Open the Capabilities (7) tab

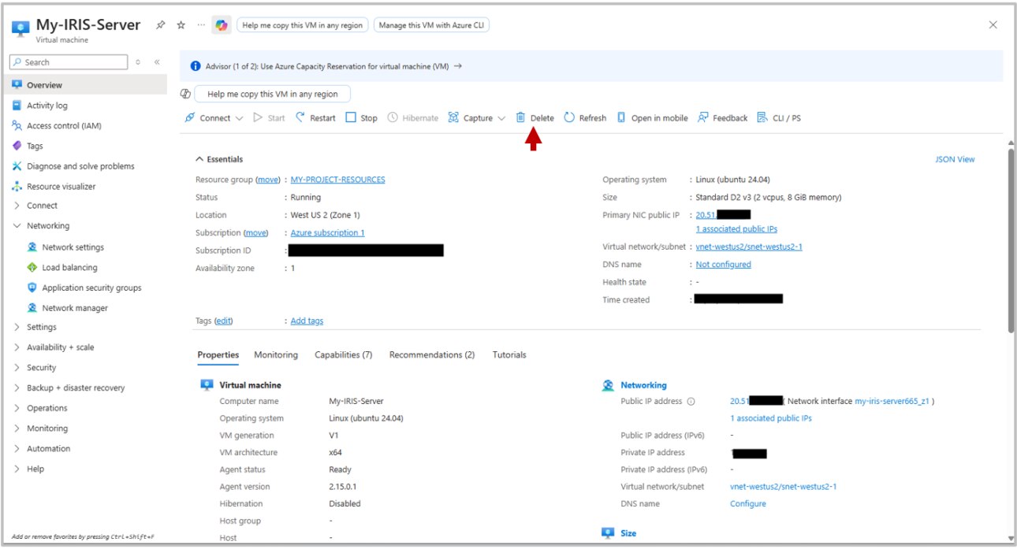click(x=342, y=354)
